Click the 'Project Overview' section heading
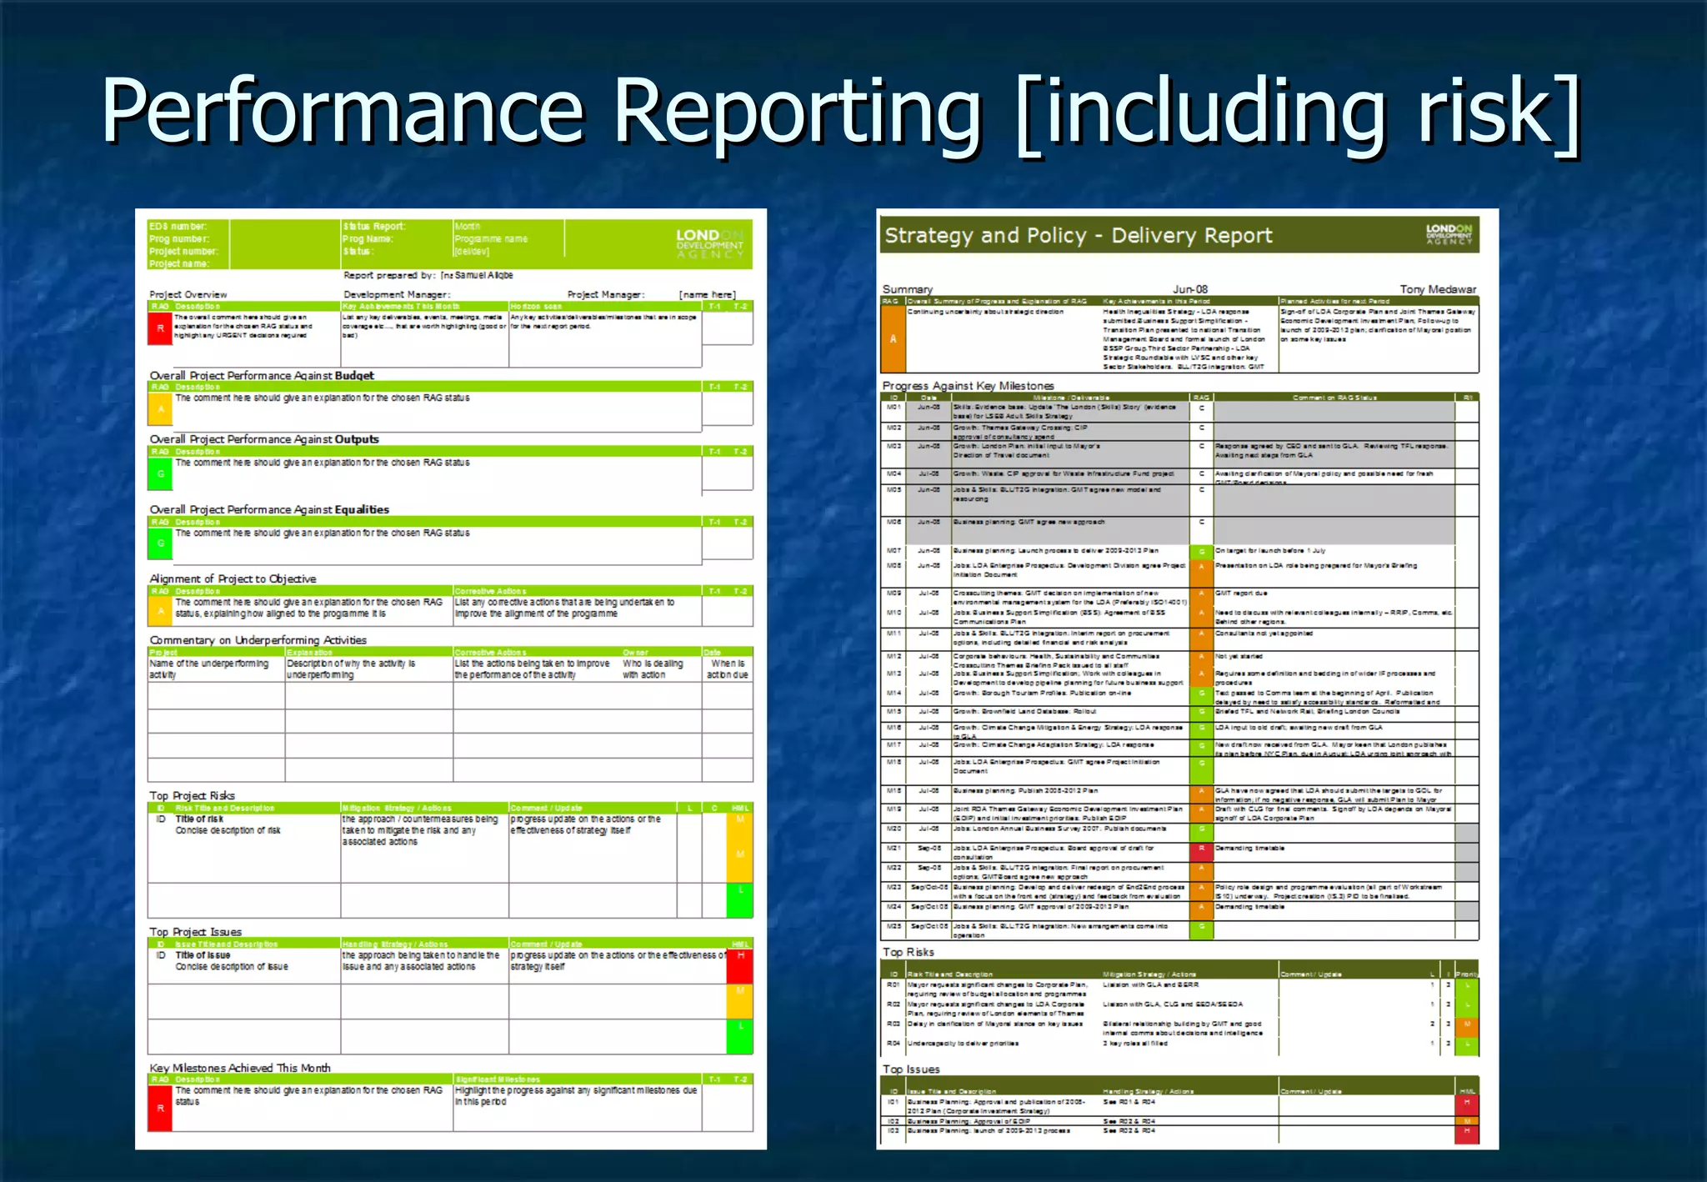The width and height of the screenshot is (1707, 1182). click(188, 294)
